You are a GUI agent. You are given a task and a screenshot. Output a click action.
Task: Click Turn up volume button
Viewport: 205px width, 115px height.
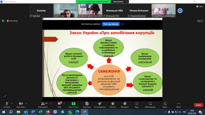point(111,24)
